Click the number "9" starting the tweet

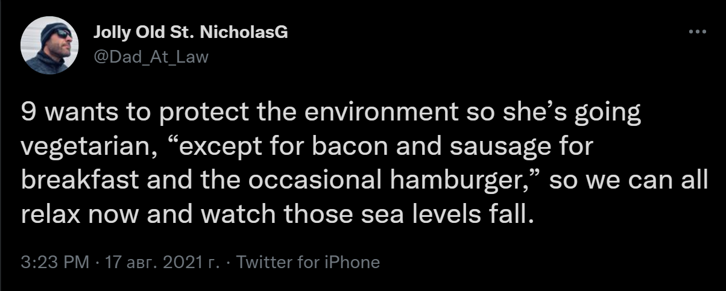pyautogui.click(x=28, y=114)
